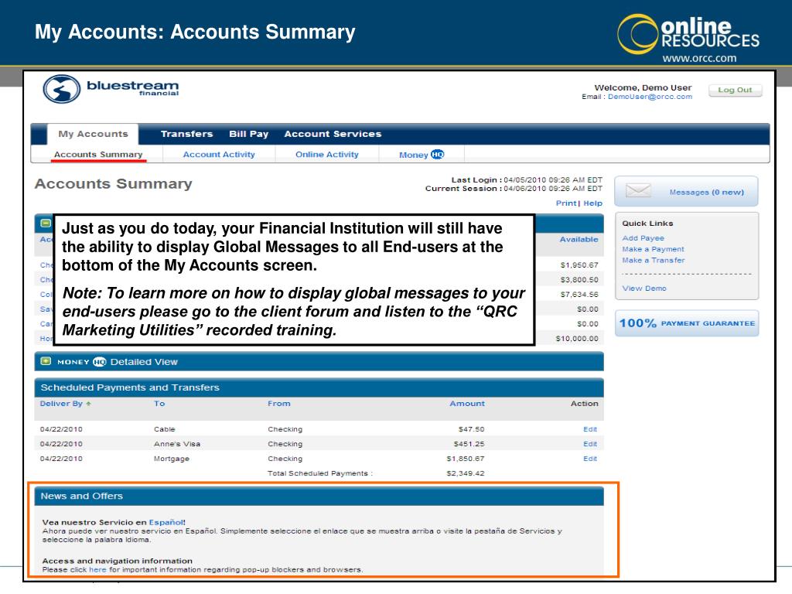View the Online Activity sub-tab
Screen dimensions: 792x594
tap(327, 155)
